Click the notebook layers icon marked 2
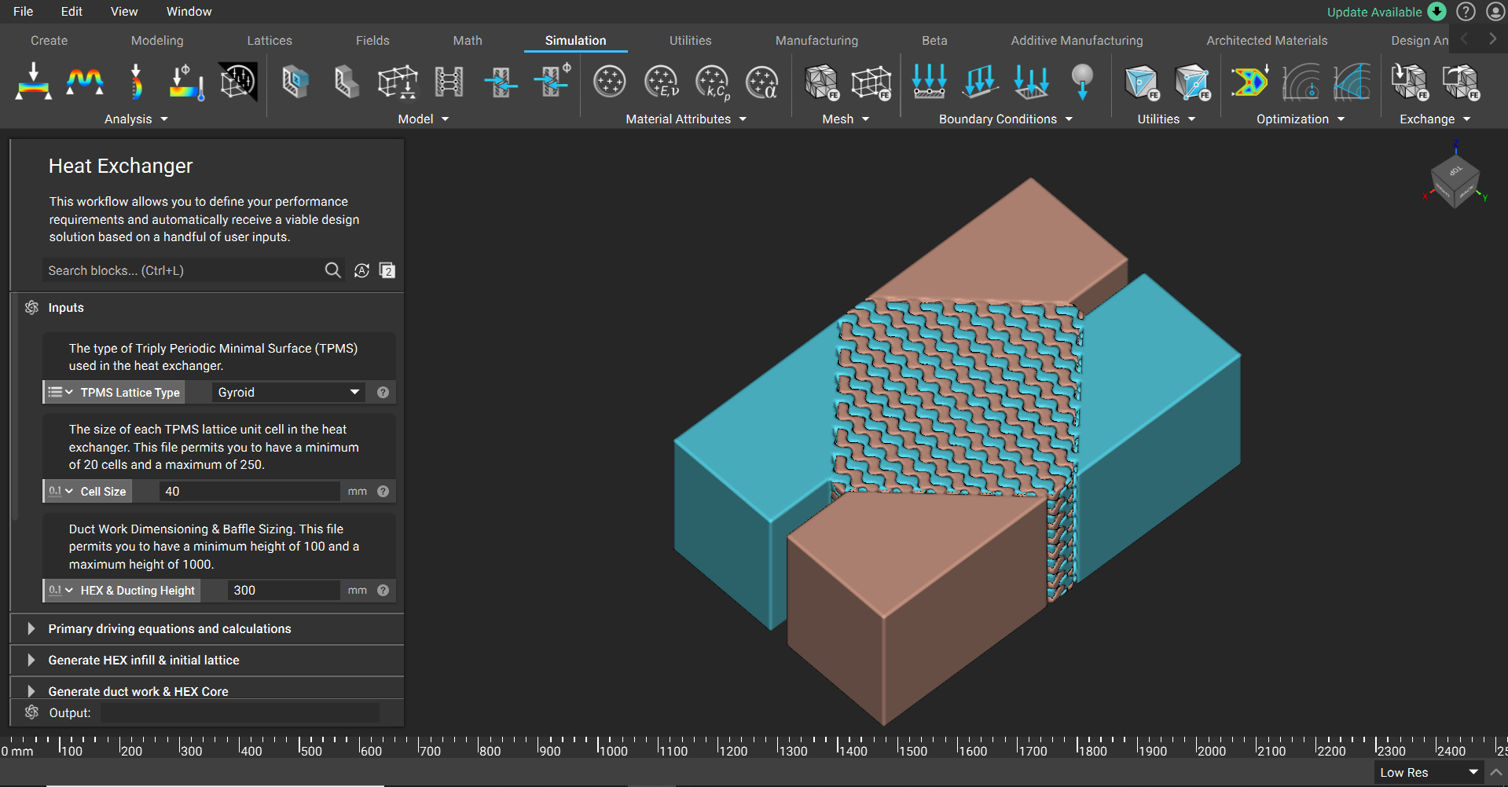1508x787 pixels. coord(387,270)
